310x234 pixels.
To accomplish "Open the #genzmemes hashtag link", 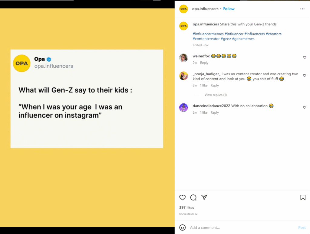I will click(243, 39).
